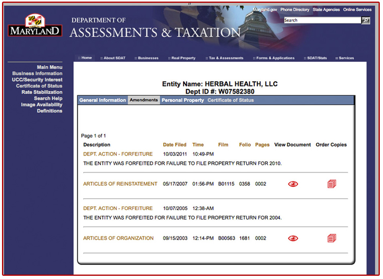
Task: Click View Document column header
Action: point(292,145)
